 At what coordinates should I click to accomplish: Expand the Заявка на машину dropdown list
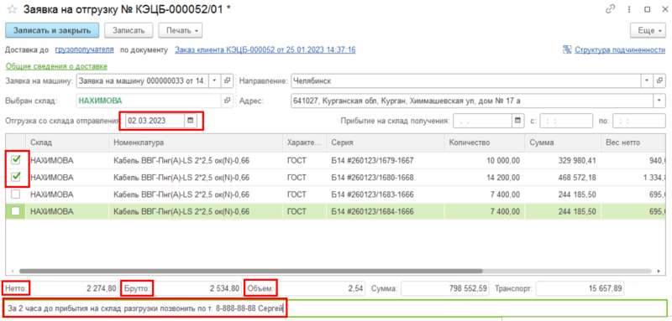(x=214, y=80)
